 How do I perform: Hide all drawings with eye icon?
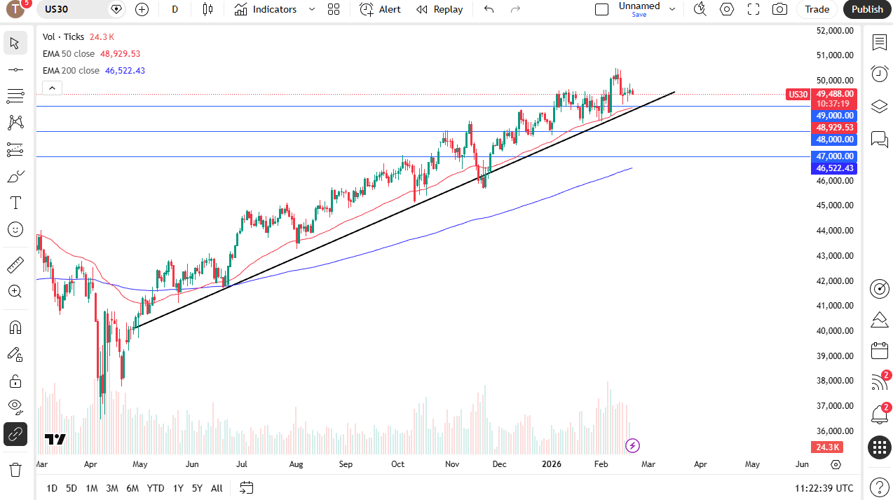(15, 407)
